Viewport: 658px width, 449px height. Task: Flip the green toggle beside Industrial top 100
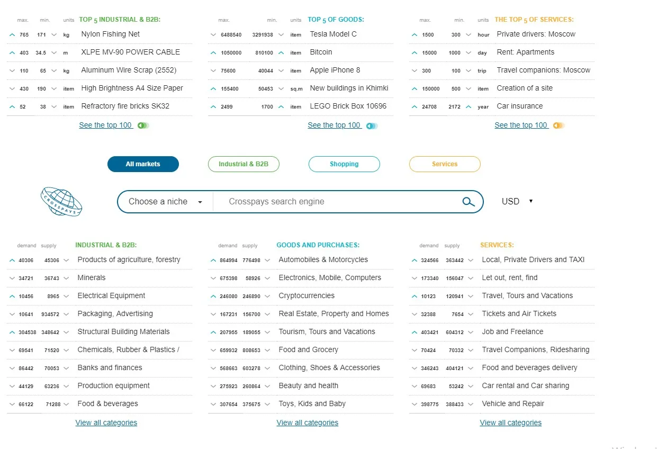click(x=143, y=126)
